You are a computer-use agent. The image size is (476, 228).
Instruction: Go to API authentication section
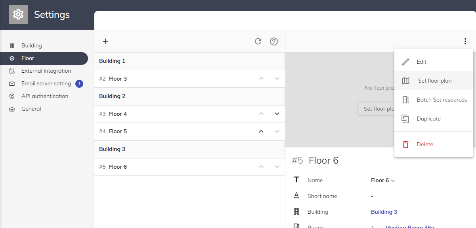[x=44, y=96]
